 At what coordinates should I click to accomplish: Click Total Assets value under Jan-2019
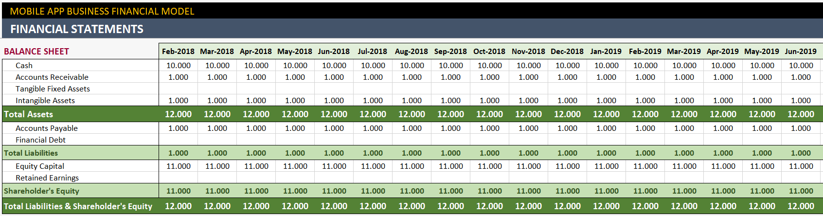point(606,114)
